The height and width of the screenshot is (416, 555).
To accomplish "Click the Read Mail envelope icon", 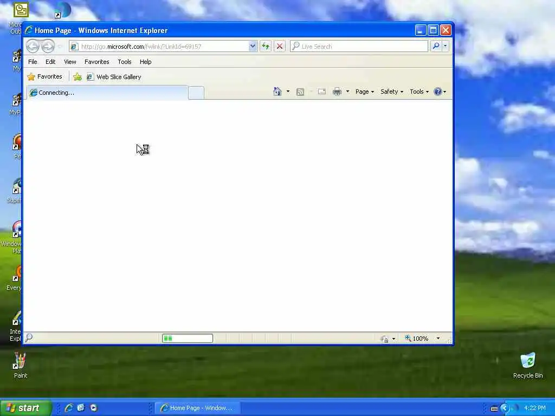I will (322, 92).
